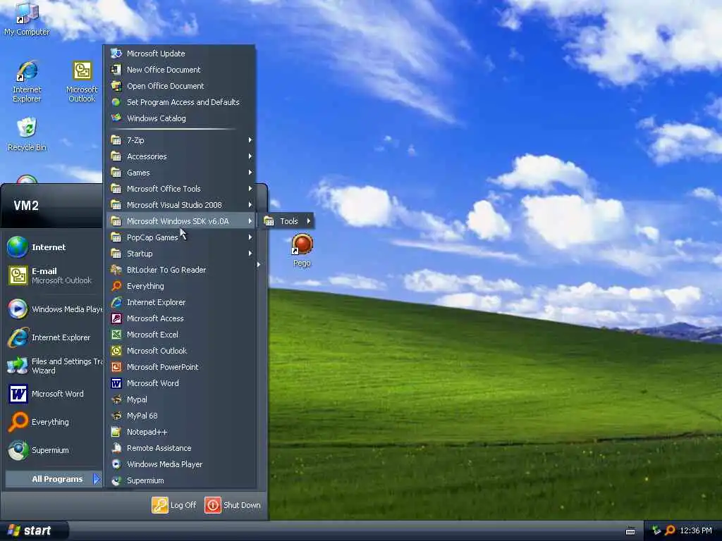Open Microsoft Word in Start menu left pane
Image resolution: width=722 pixels, height=541 pixels.
point(53,394)
